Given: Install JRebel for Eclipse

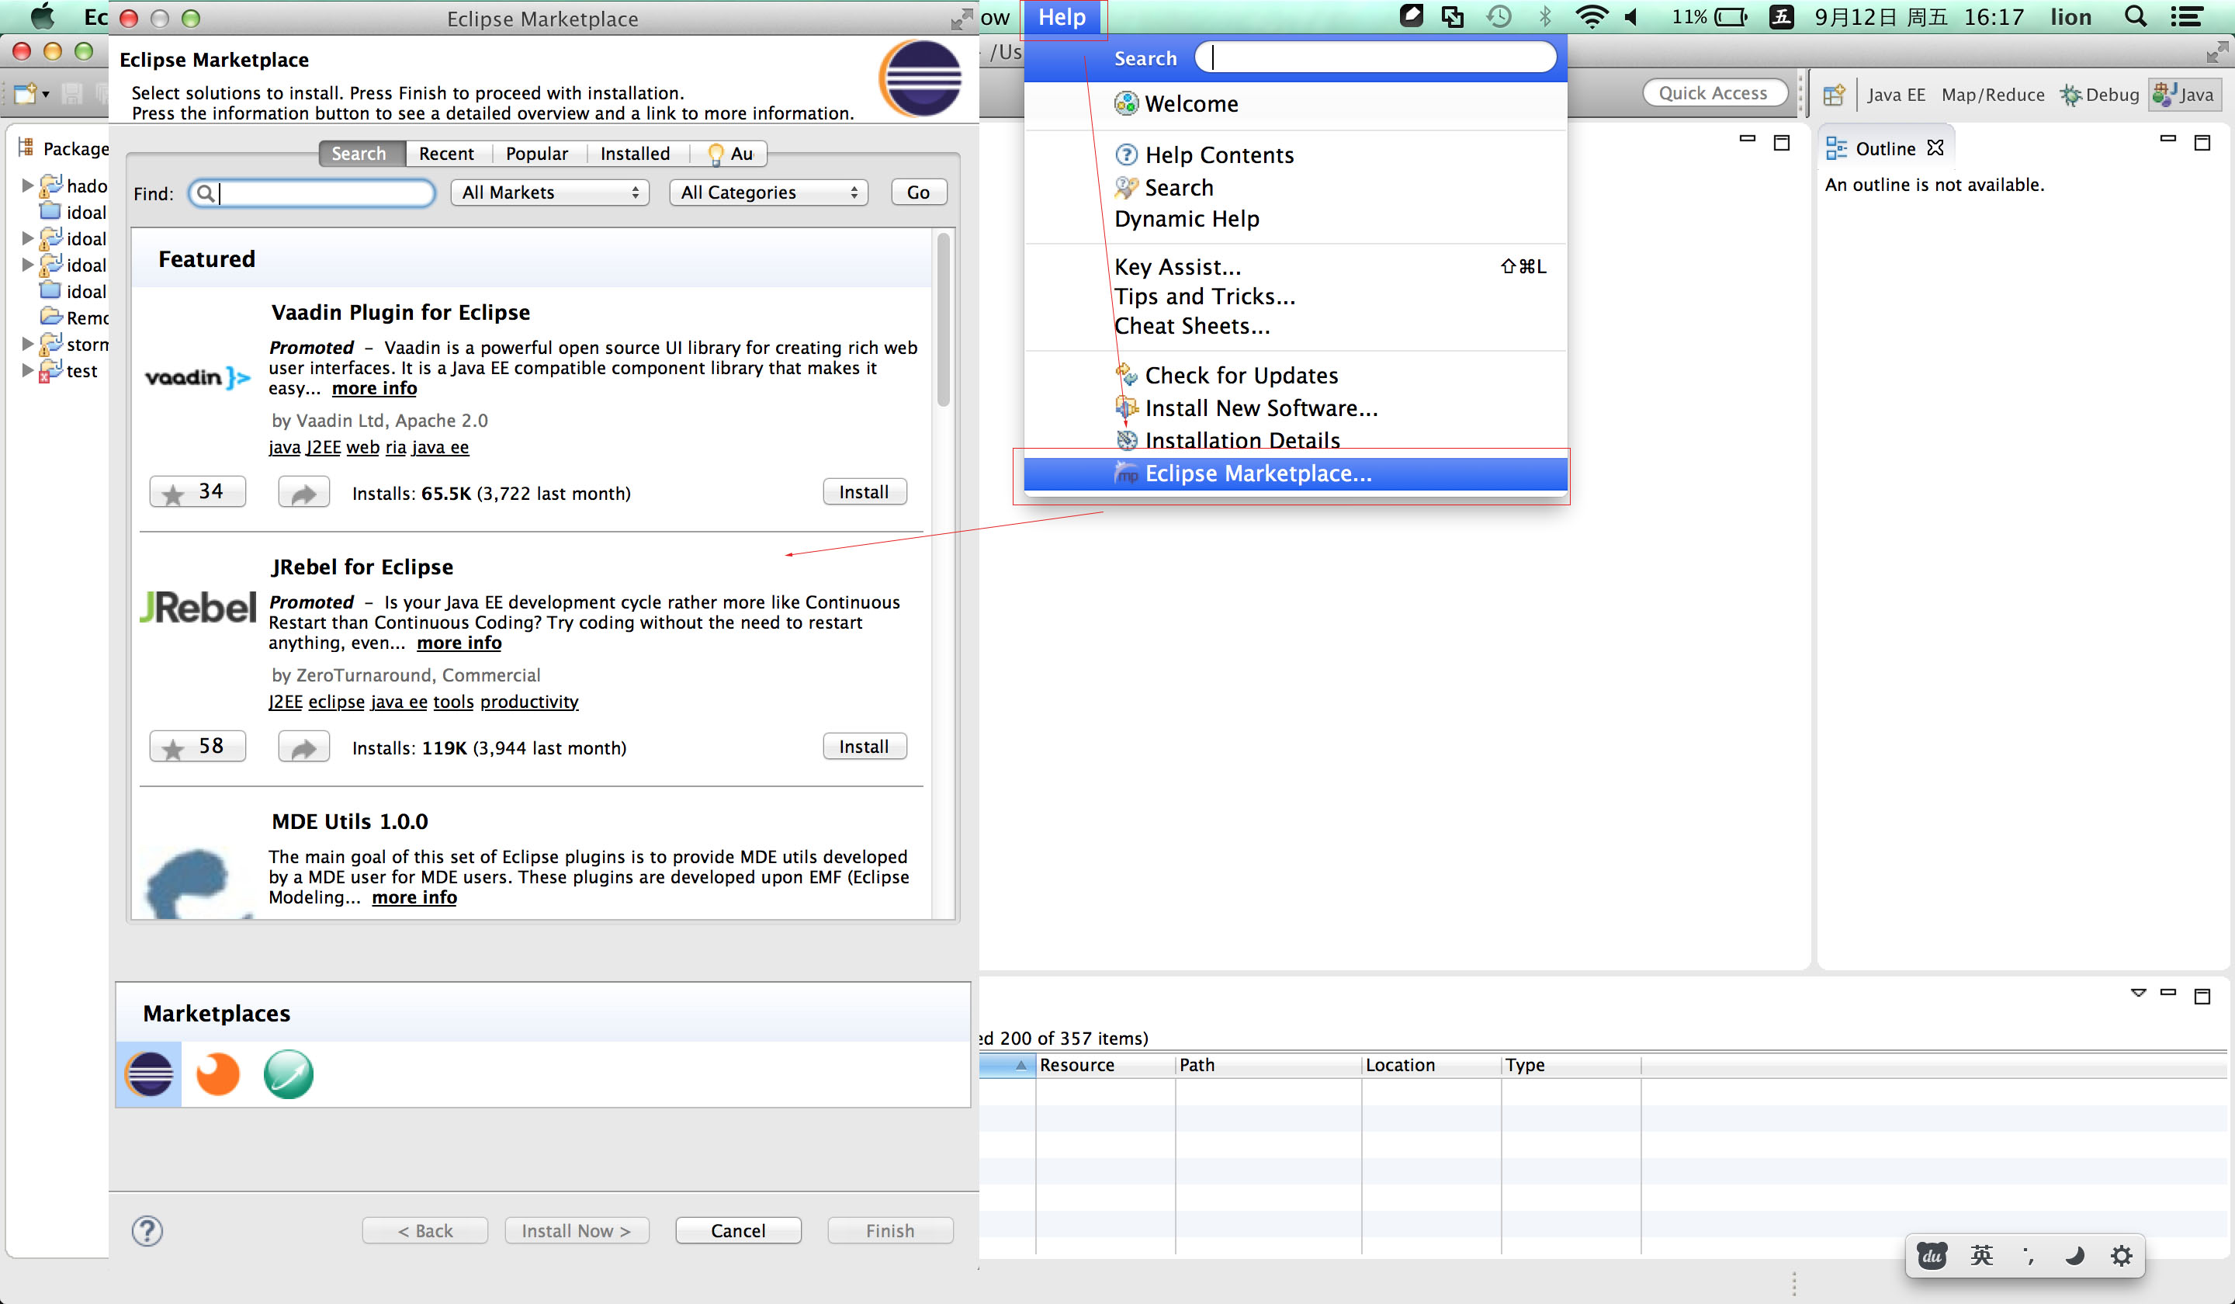Looking at the screenshot, I should click(x=865, y=747).
